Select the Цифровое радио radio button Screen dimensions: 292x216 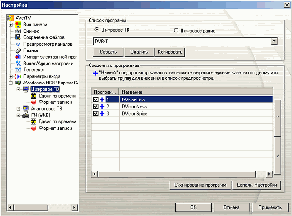point(176,31)
